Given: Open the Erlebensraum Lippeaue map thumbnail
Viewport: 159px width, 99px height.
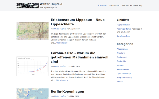Looking at the screenshot, I should click(x=33, y=31).
